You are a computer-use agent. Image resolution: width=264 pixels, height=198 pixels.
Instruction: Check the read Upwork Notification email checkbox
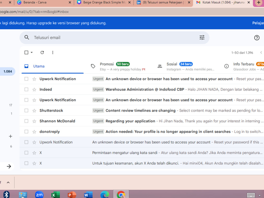click(26, 142)
